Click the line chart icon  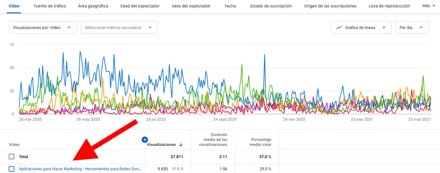click(339, 27)
